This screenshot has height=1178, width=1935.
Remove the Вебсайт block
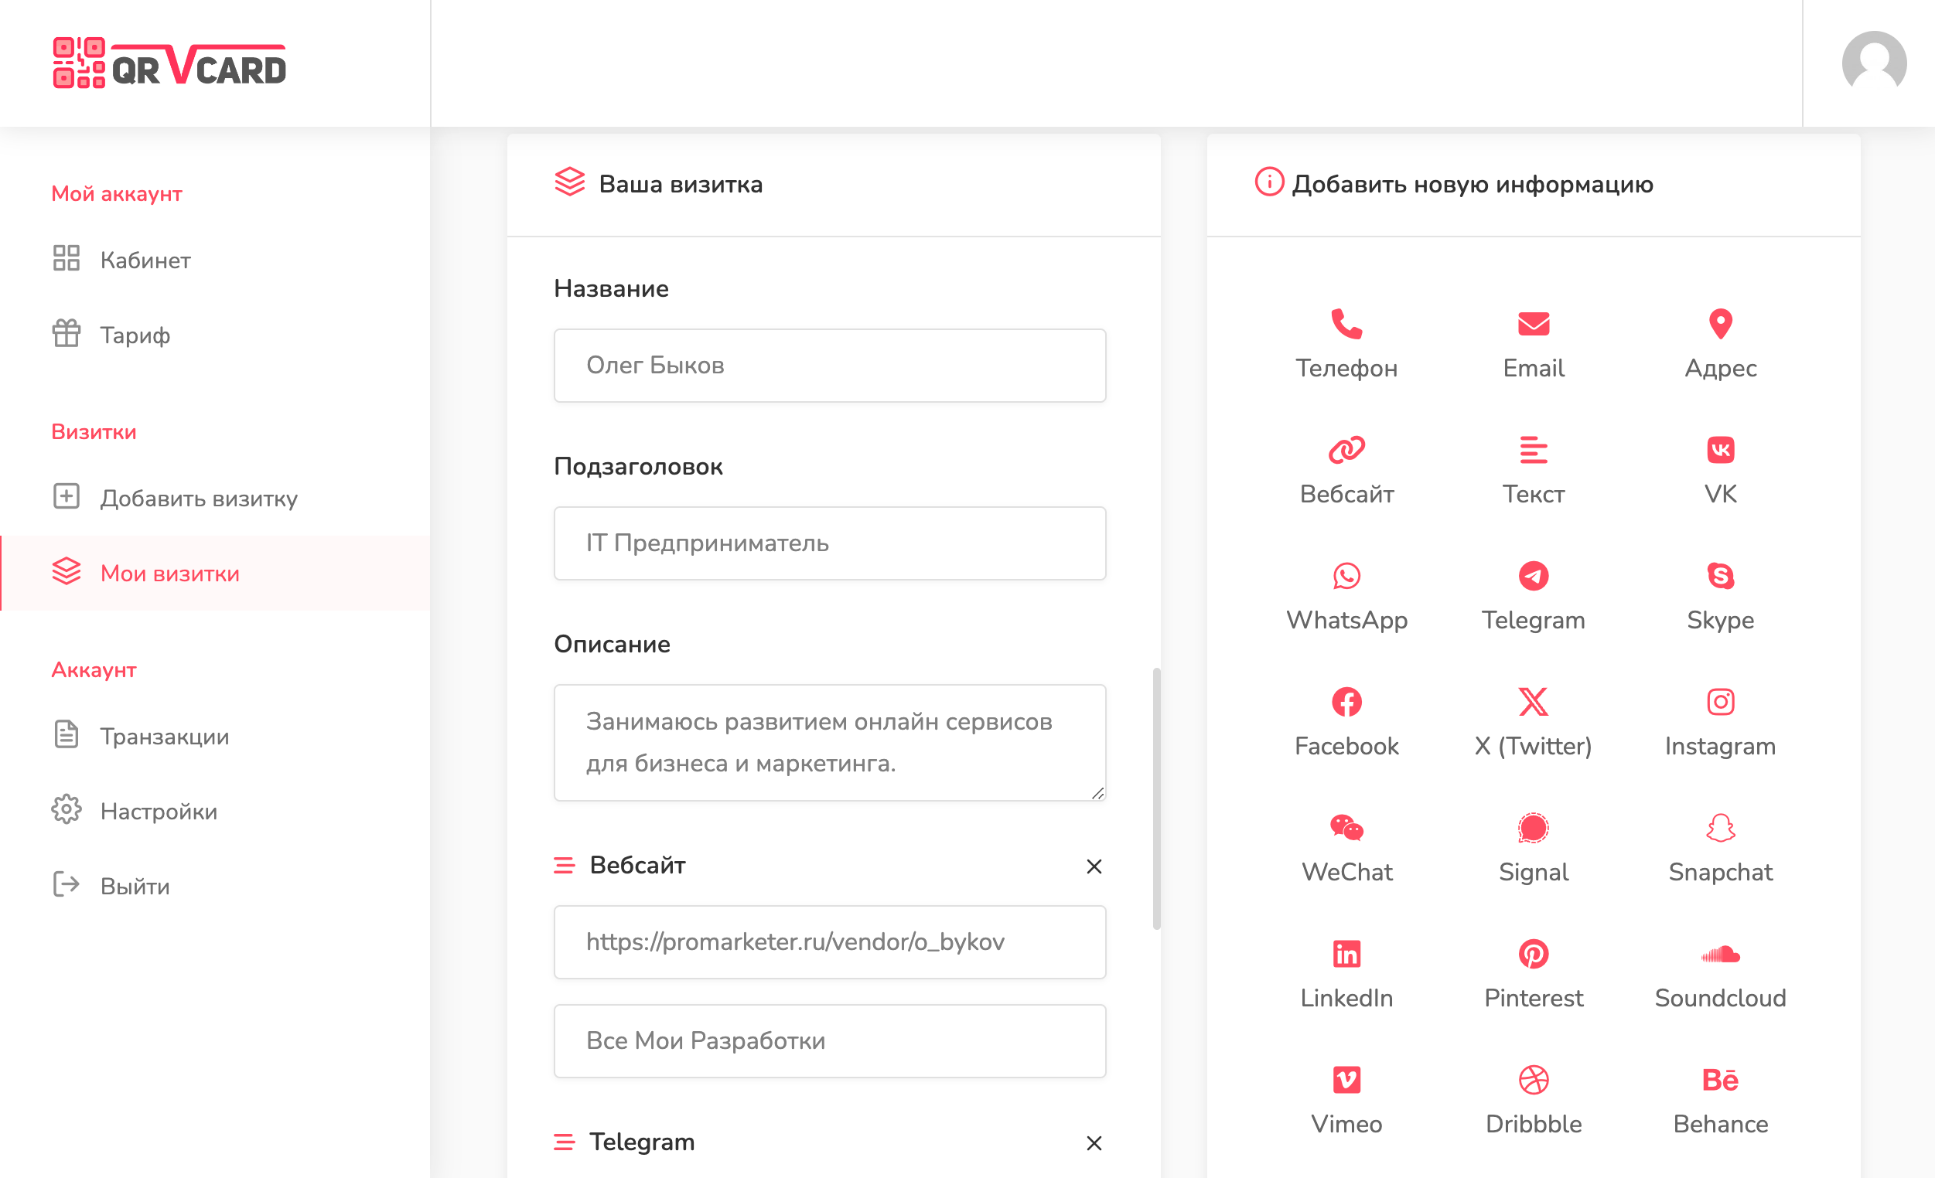(1094, 866)
